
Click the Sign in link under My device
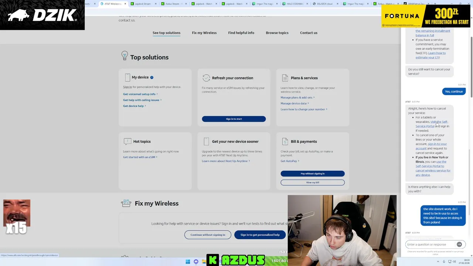(127, 87)
